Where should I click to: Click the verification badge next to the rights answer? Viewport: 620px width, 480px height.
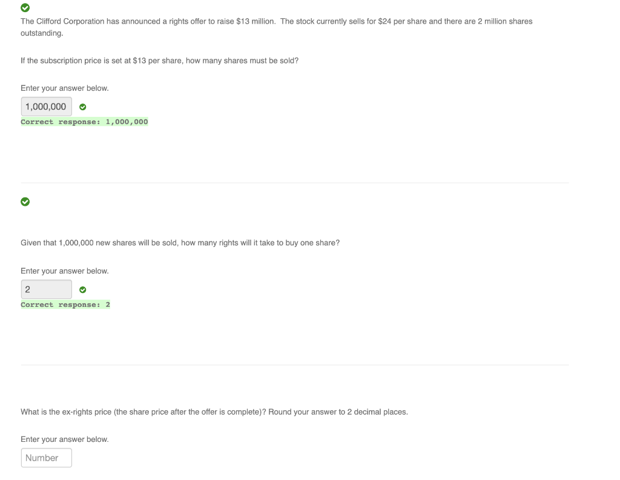[x=82, y=289]
